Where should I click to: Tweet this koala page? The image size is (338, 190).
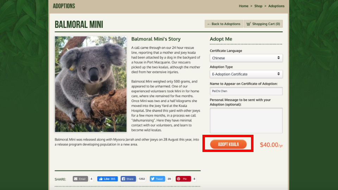point(157,179)
